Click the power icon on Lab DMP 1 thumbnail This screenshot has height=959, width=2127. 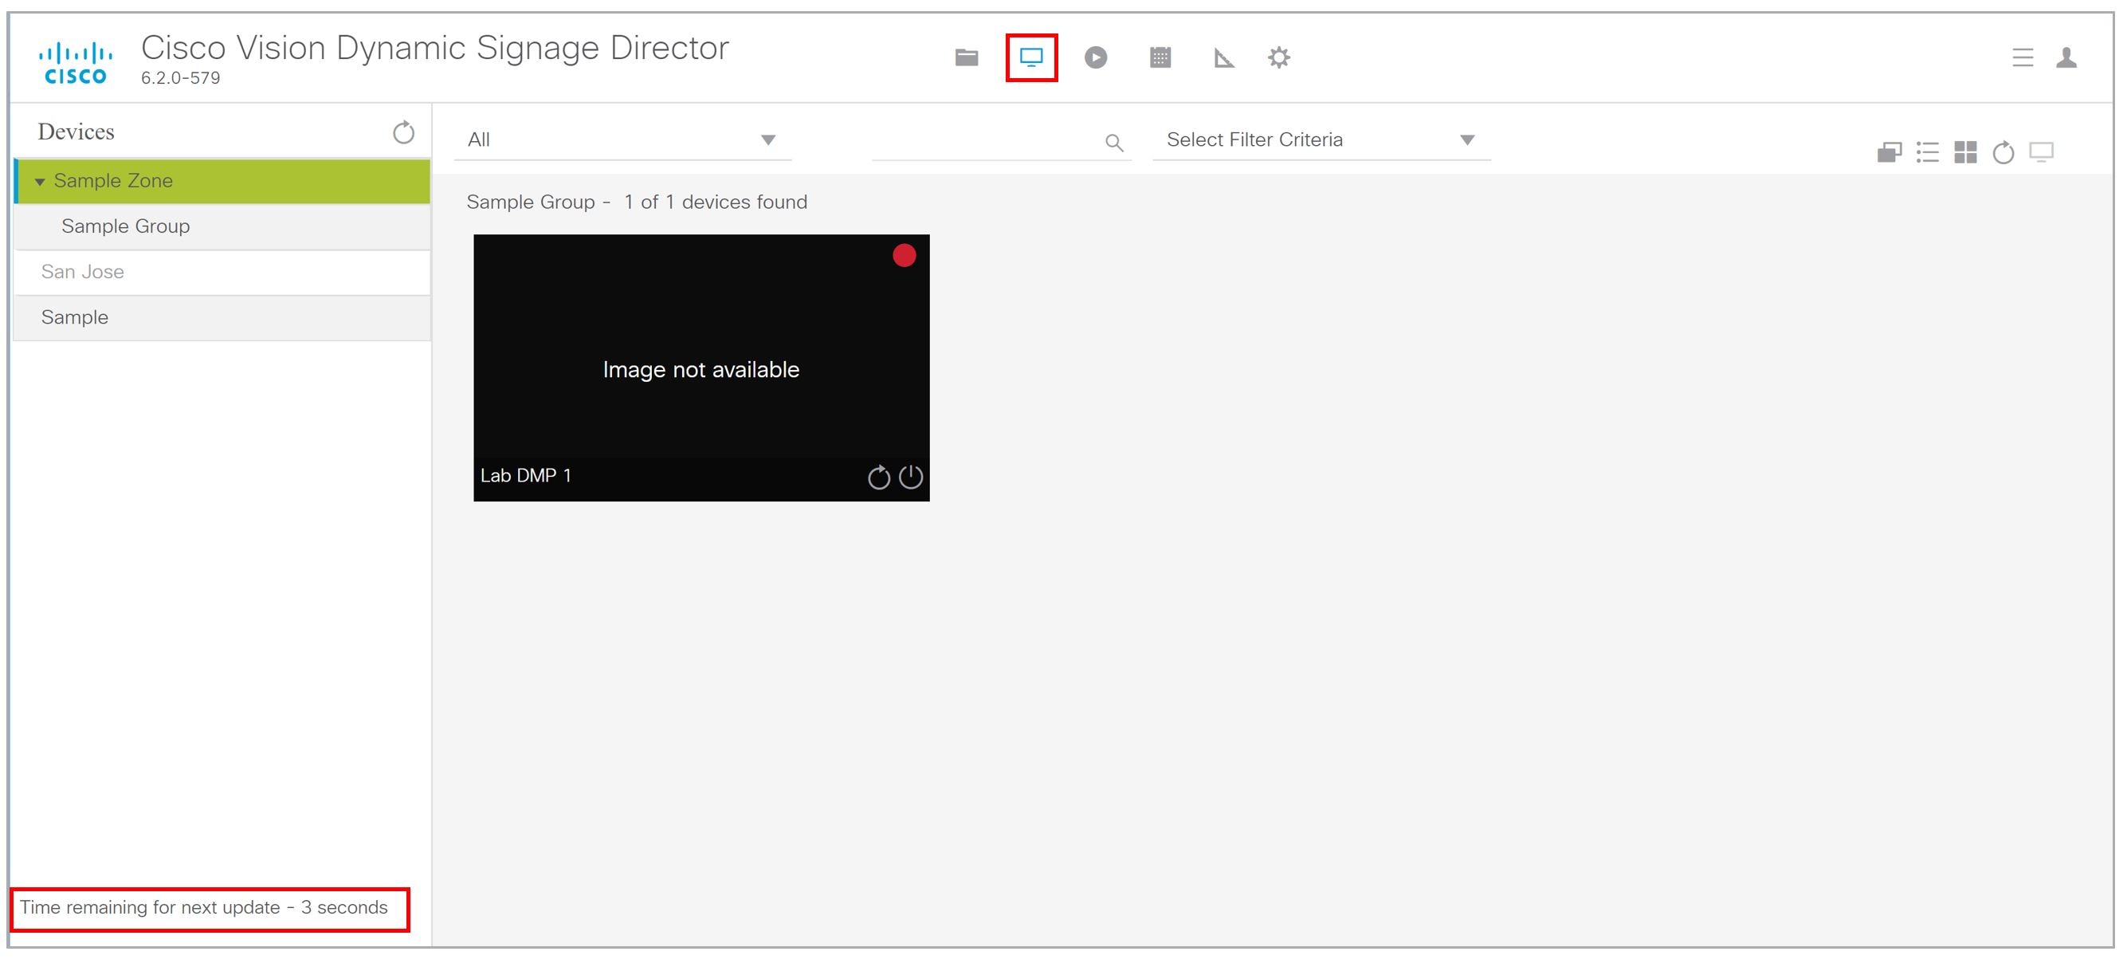pos(911,477)
